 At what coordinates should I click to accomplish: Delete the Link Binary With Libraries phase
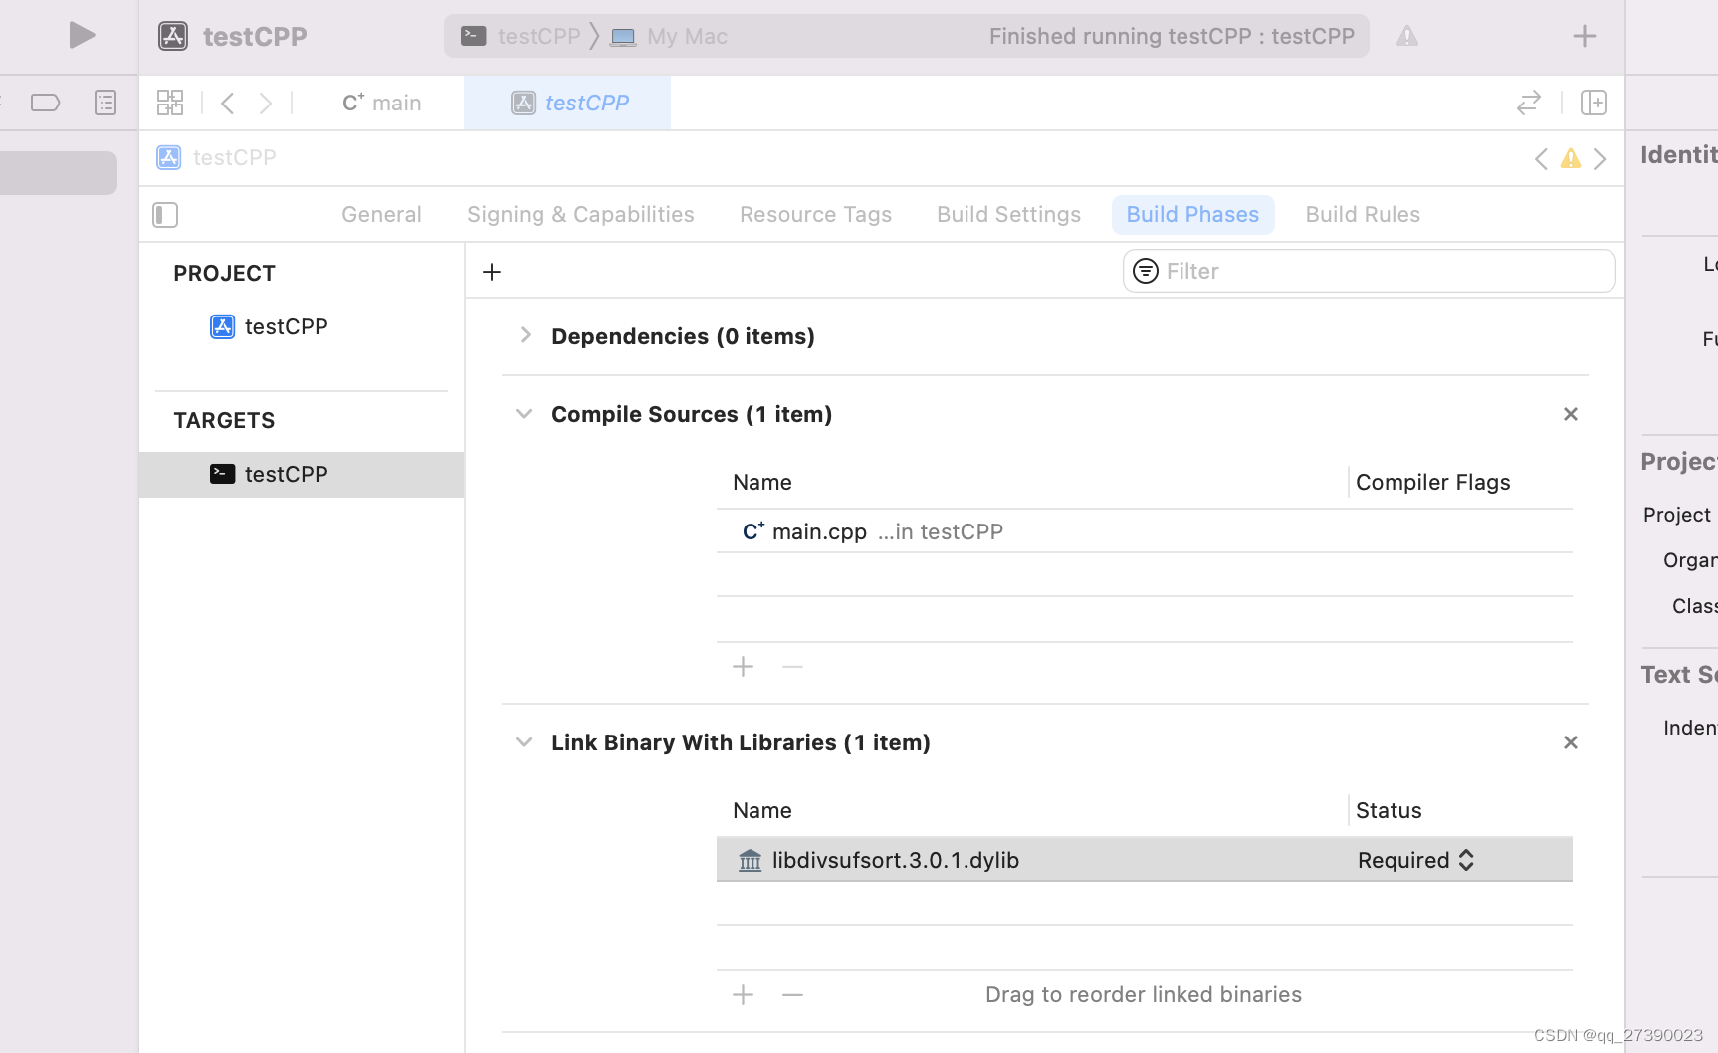click(1570, 742)
